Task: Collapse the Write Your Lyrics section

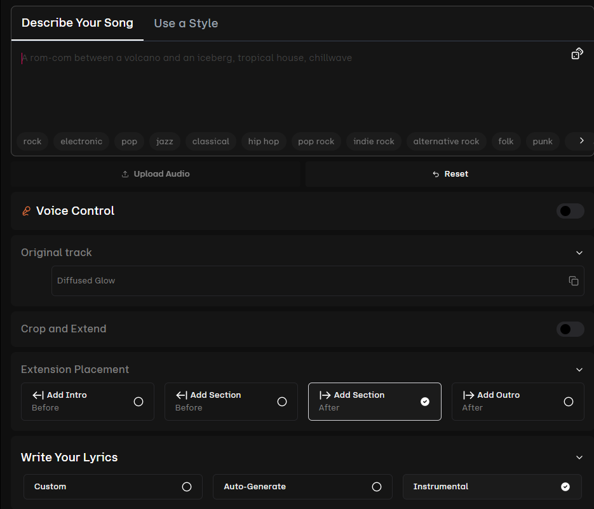Action: point(579,458)
